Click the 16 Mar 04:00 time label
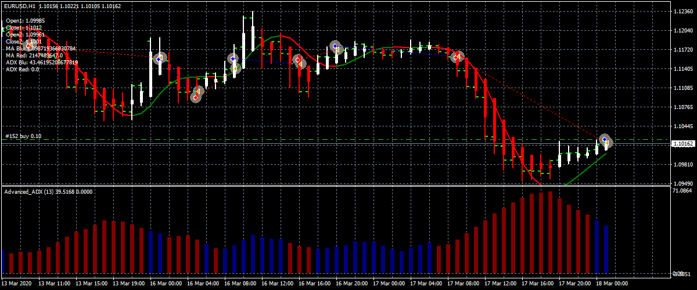 (x=204, y=284)
